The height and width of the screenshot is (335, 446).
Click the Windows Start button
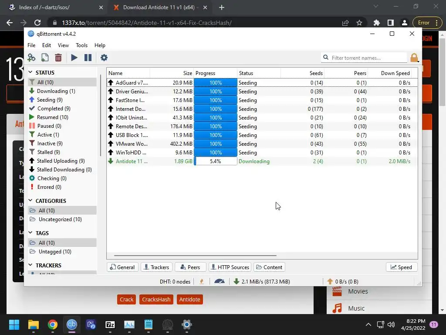click(x=14, y=325)
